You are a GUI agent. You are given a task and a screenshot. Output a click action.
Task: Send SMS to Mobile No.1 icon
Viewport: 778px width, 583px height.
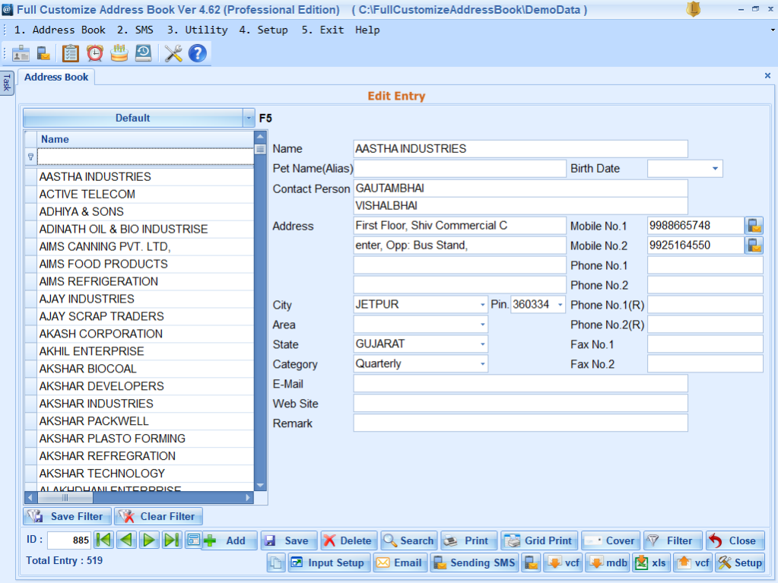click(x=754, y=226)
